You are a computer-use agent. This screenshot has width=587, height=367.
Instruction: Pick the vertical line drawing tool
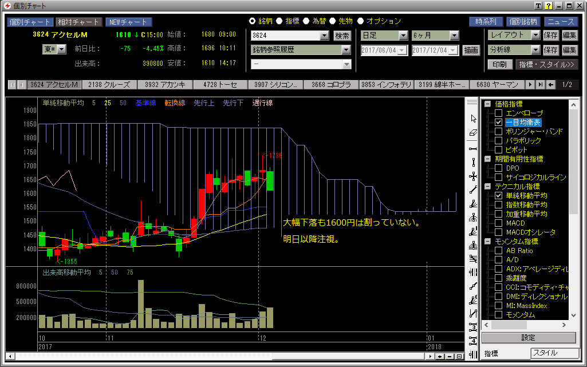pos(473,162)
